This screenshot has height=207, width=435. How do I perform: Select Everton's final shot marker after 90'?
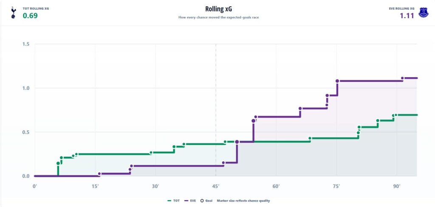coord(402,78)
